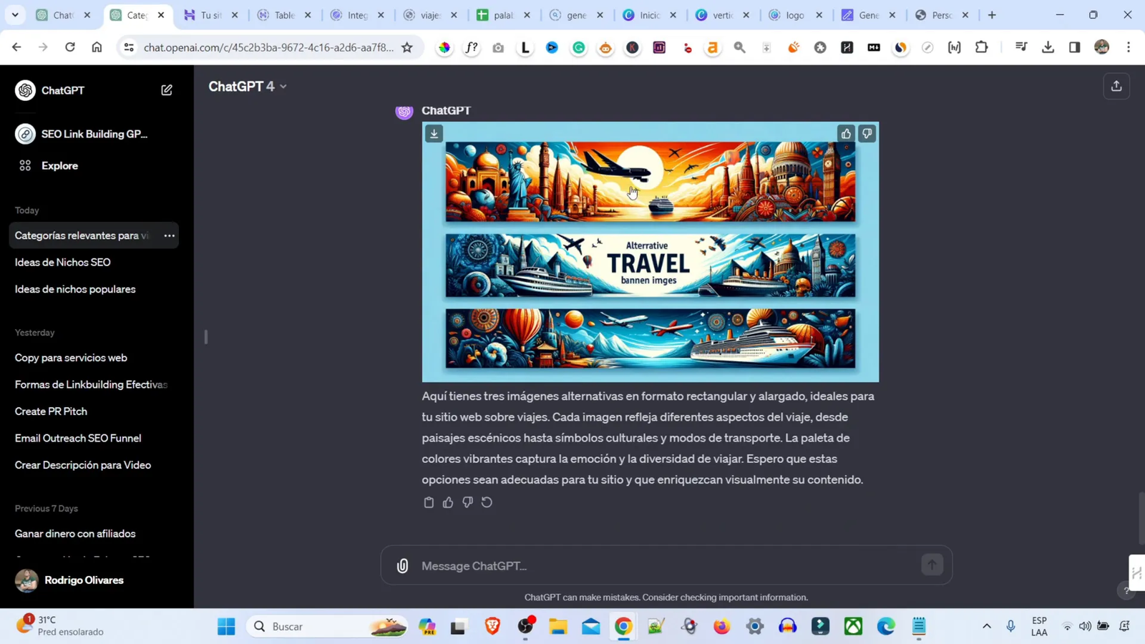
Task: Click the message input field
Action: (x=644, y=565)
